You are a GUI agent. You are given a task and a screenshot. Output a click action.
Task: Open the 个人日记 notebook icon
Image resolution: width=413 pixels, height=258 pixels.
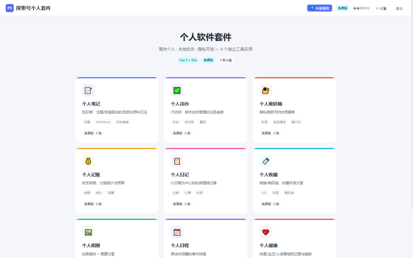[177, 161]
